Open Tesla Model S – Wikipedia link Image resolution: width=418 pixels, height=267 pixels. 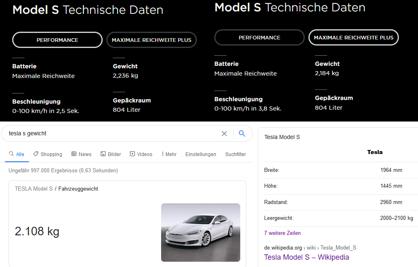(306, 257)
